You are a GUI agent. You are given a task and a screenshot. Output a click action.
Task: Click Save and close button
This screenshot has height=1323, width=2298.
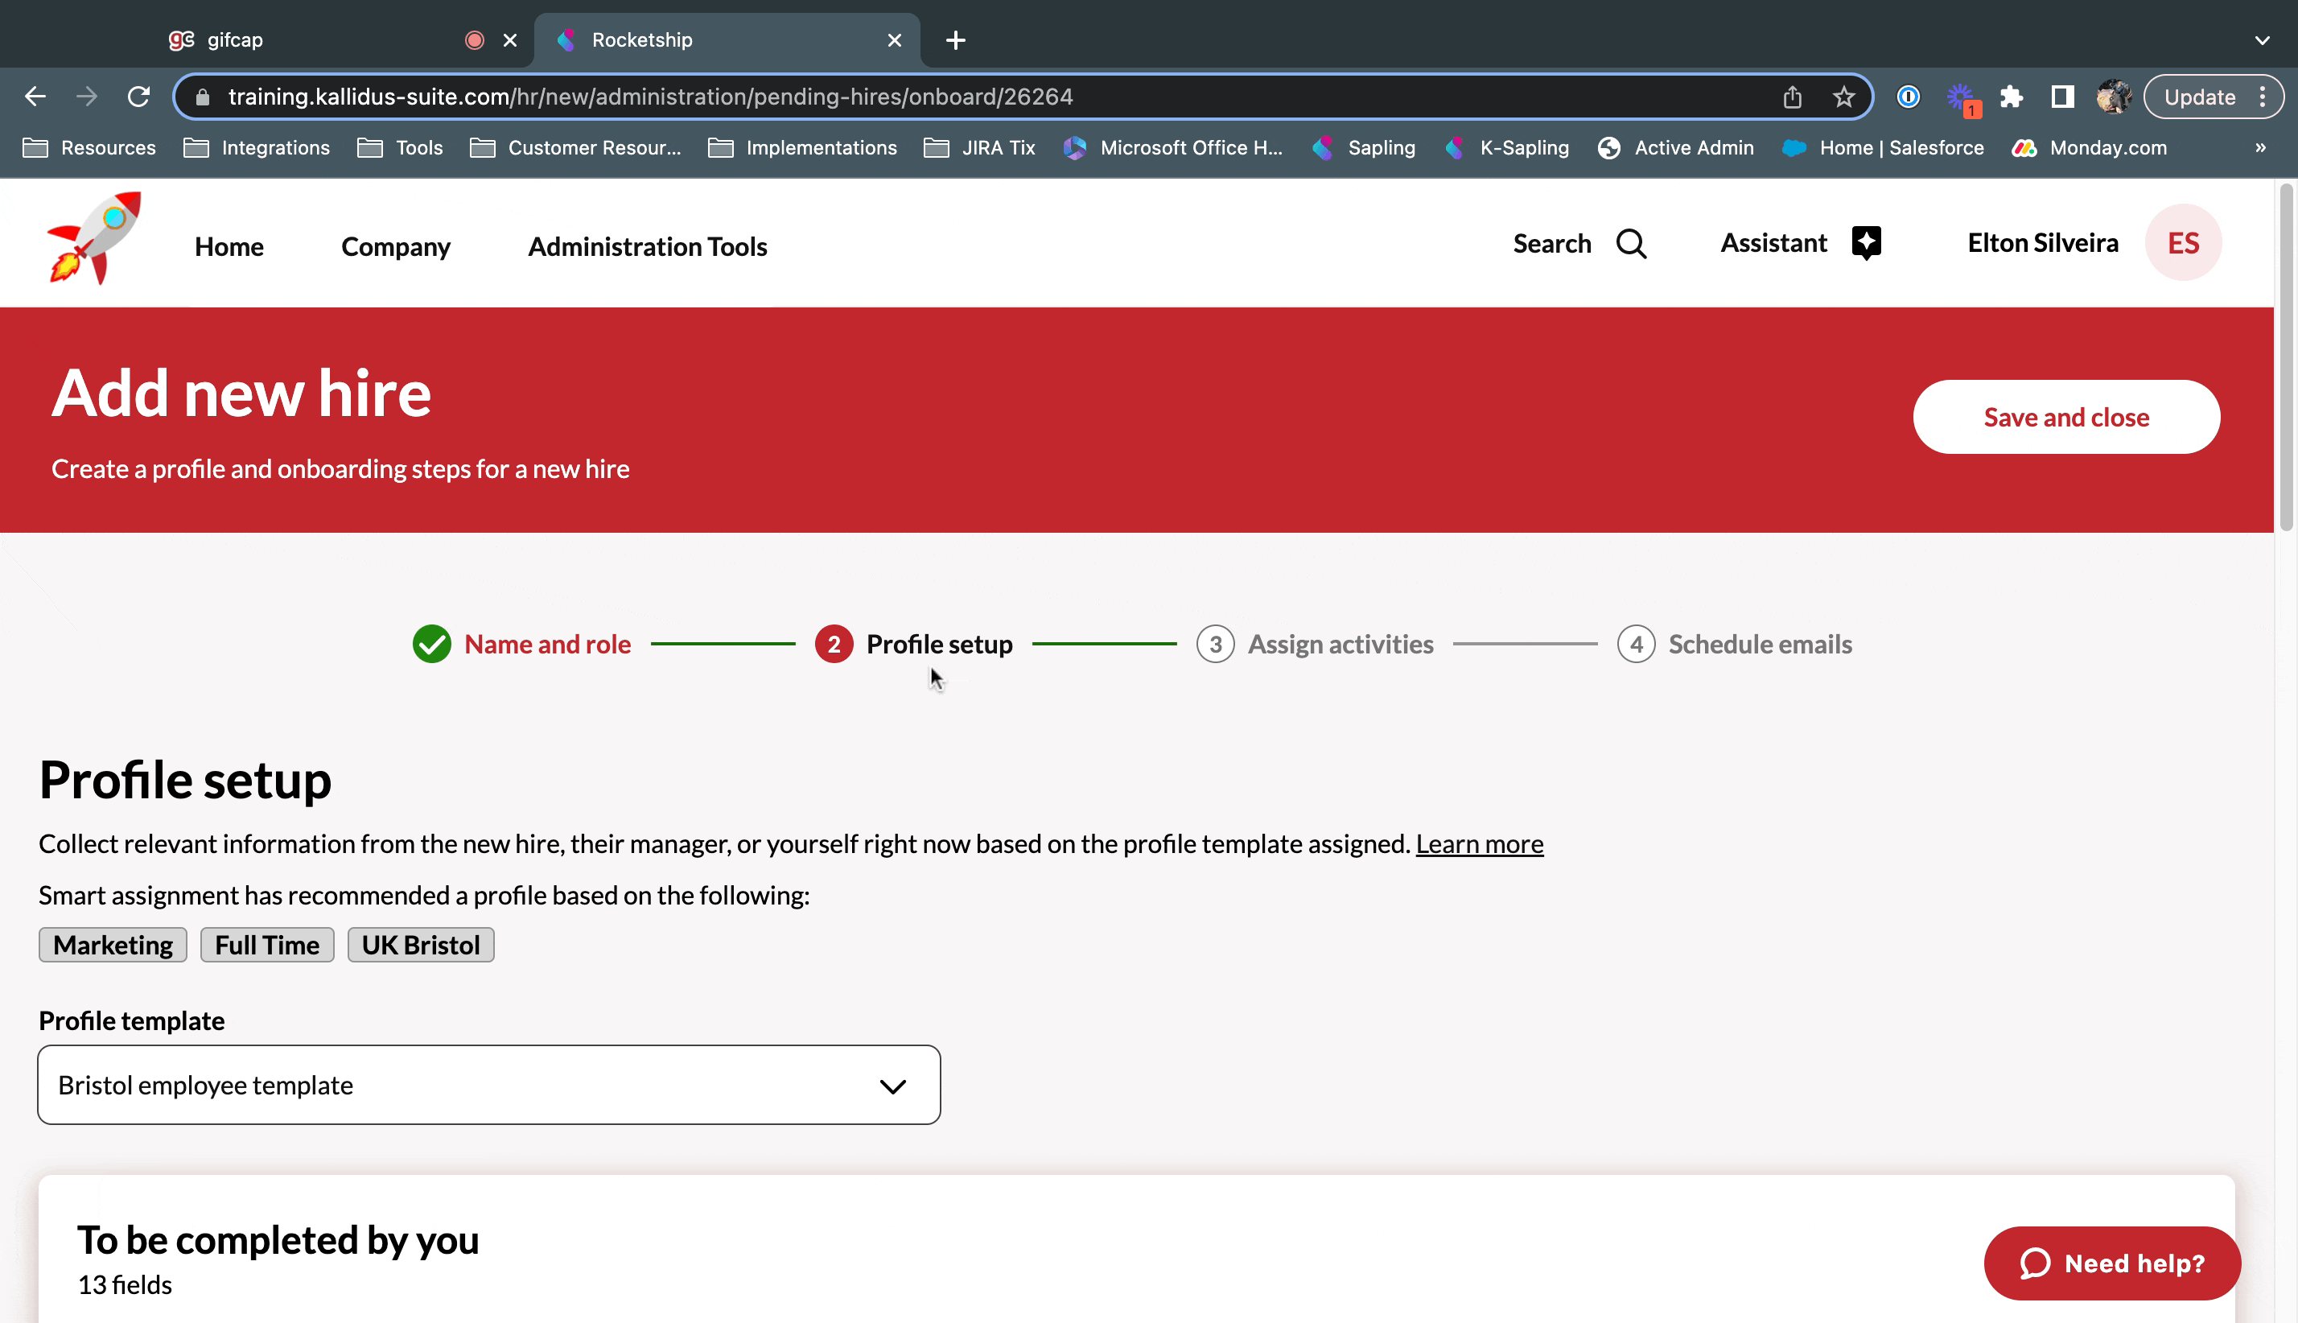tap(2065, 417)
